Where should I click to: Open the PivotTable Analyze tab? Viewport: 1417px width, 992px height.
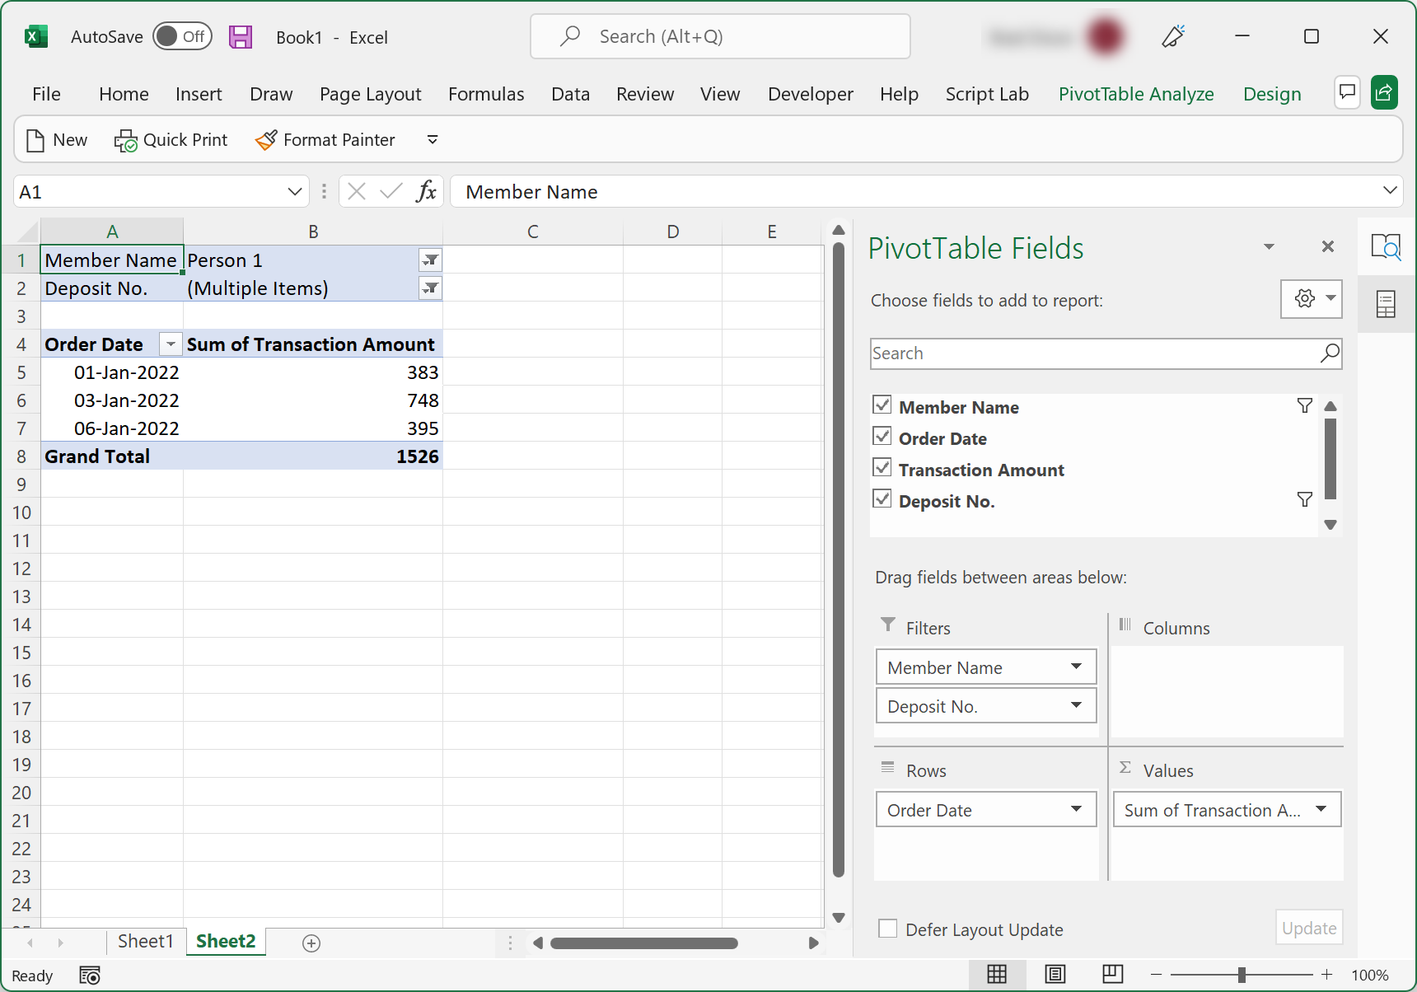[1136, 94]
